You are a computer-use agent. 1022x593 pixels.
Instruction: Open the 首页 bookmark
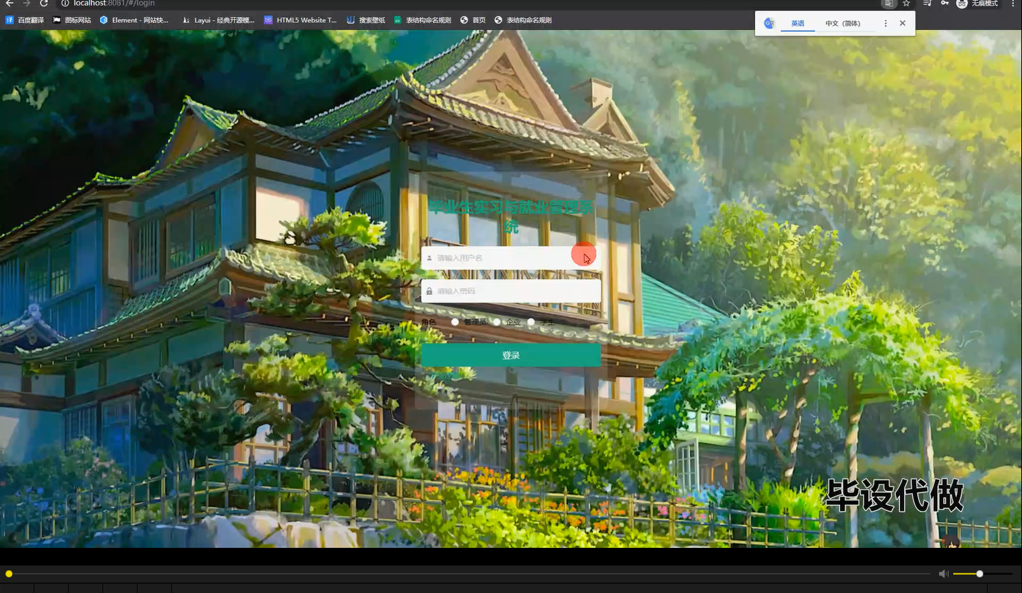click(x=473, y=20)
